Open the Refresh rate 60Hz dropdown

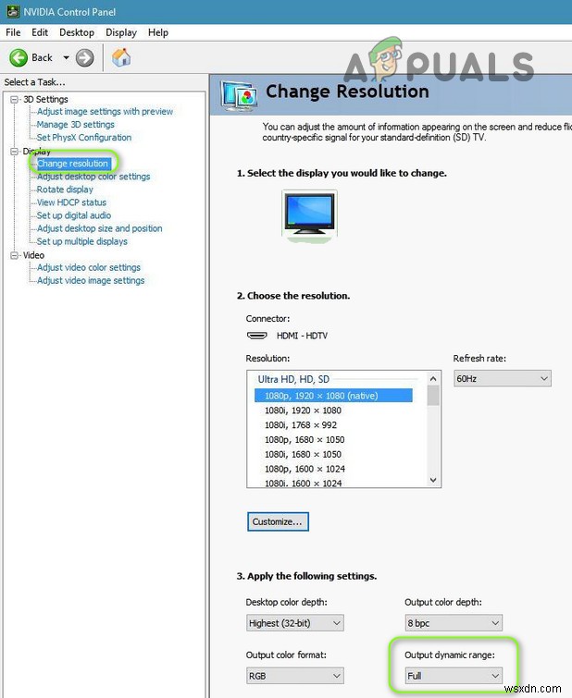[x=503, y=378]
